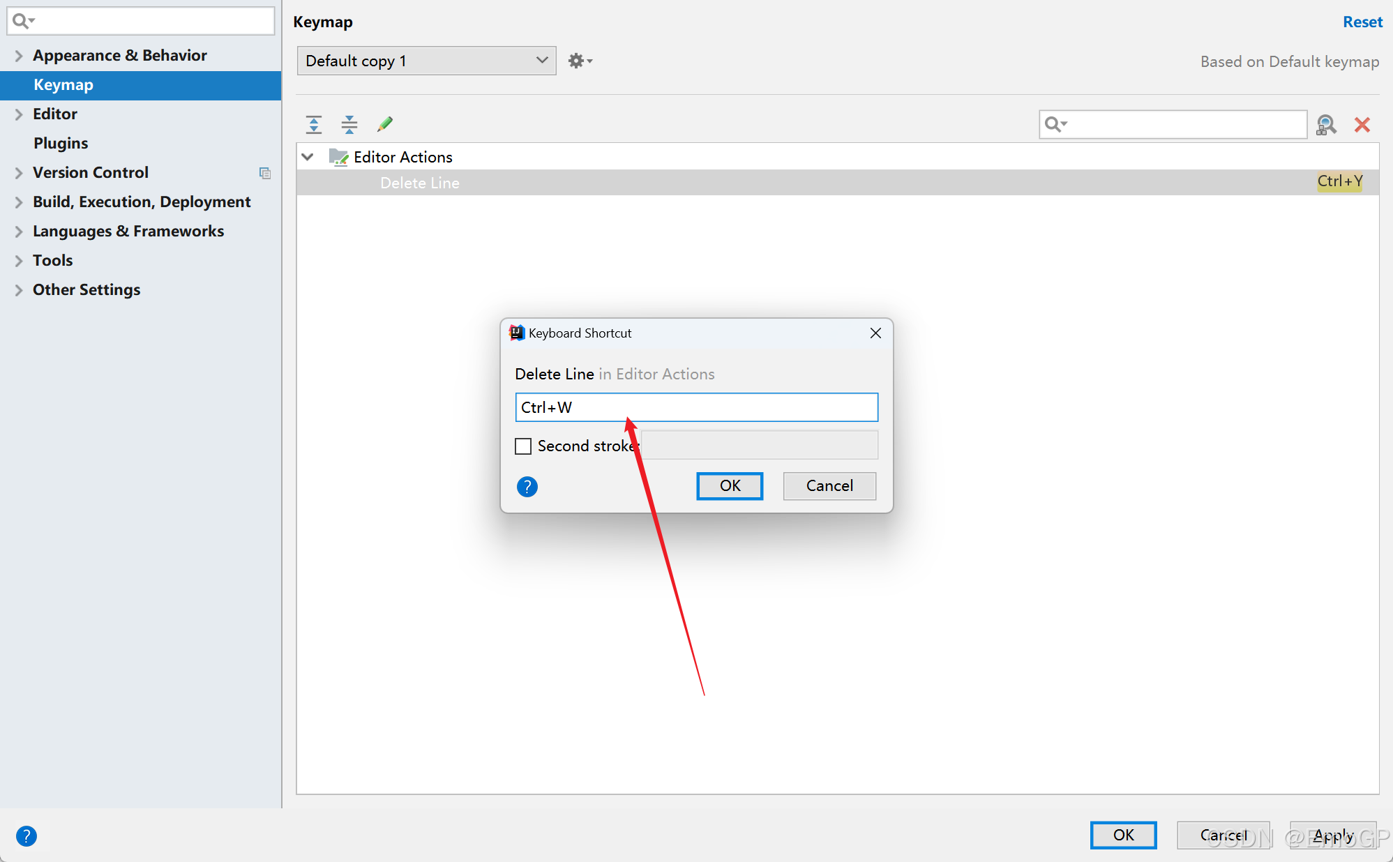This screenshot has height=862, width=1393.
Task: Click help icon in Keyboard Shortcut dialog
Action: point(527,486)
